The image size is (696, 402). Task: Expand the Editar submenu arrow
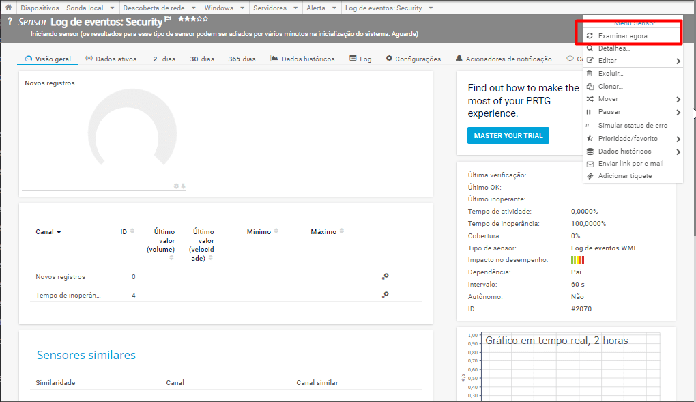[x=678, y=61]
